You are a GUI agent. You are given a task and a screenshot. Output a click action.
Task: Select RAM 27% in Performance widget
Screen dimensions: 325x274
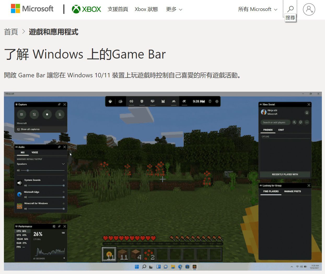[x=21, y=243]
